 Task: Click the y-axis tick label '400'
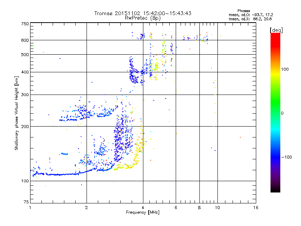click(x=25, y=72)
